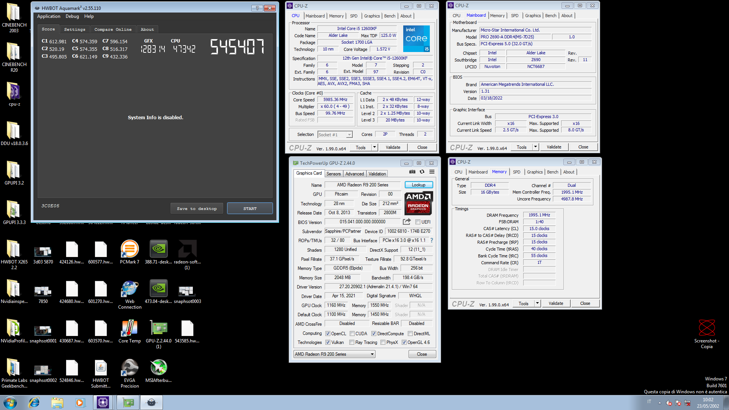Click the Aquamark help question-mark button
This screenshot has height=410, width=729.
point(257,8)
